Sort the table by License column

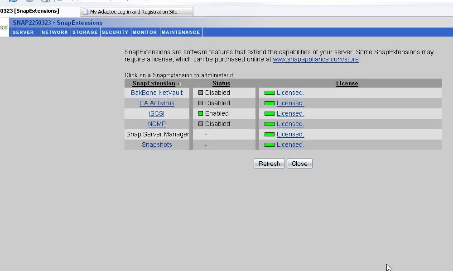(x=347, y=84)
